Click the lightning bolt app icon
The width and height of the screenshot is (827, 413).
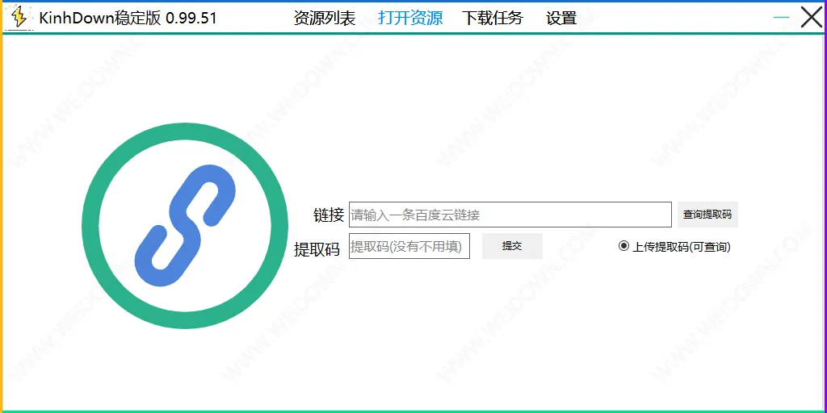point(19,17)
